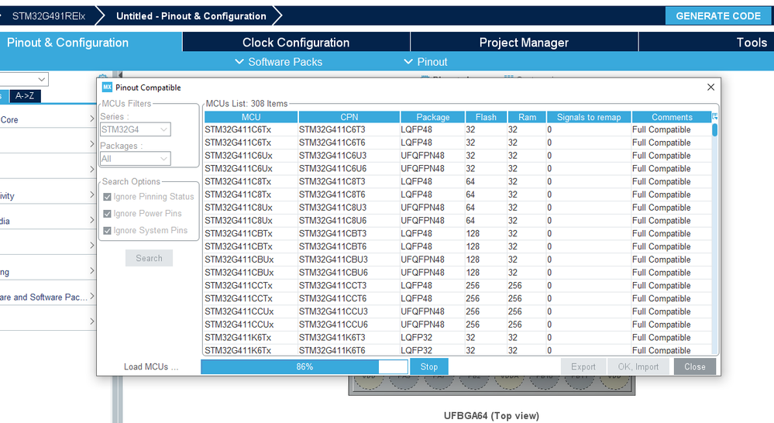Viewport: 774px width, 423px height.
Task: Click the OK, Import button
Action: [x=638, y=366]
